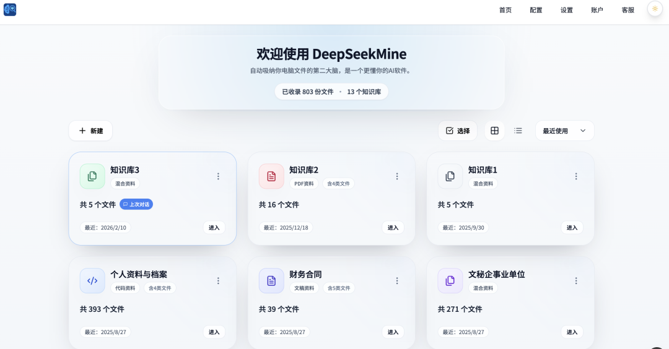Click the 代码资料 tag
The width and height of the screenshot is (669, 349).
125,288
